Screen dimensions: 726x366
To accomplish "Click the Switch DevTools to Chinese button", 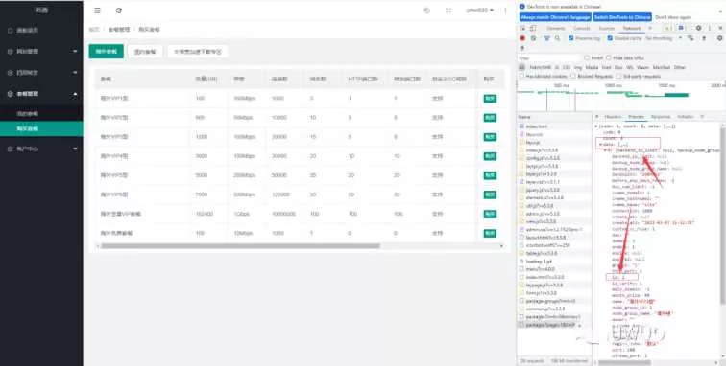I will click(x=622, y=17).
